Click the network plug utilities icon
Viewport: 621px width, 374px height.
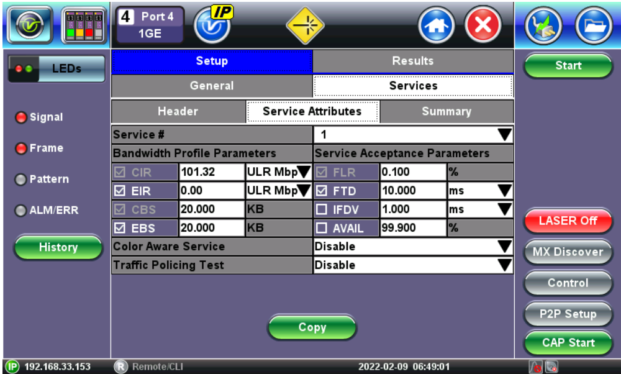coord(543,25)
